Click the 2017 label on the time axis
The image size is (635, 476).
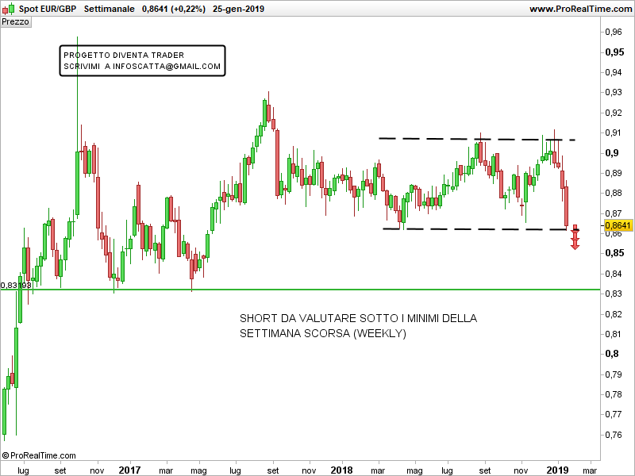click(129, 470)
